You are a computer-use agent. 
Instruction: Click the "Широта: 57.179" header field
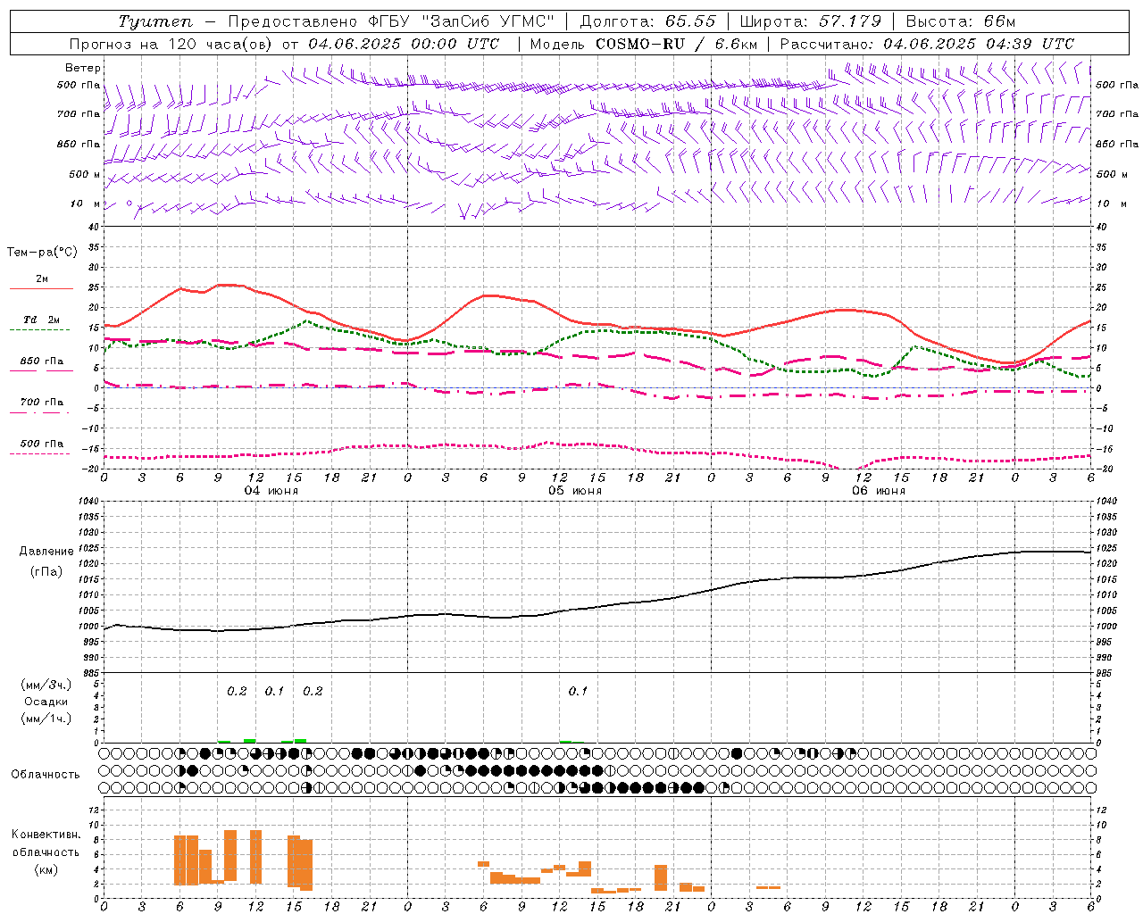click(810, 21)
